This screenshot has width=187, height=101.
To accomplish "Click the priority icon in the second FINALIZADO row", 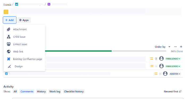I will [152, 66].
